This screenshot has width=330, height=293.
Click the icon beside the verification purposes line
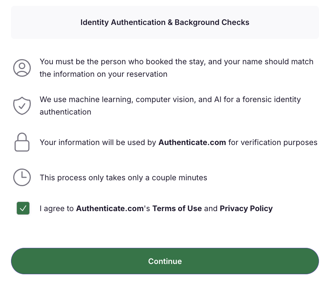[x=22, y=142]
